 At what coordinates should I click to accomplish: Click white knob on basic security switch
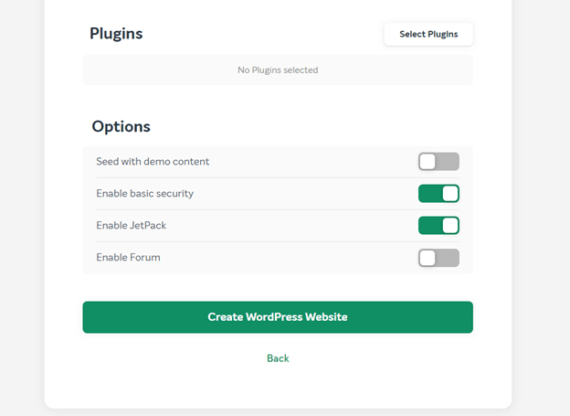pyautogui.click(x=450, y=194)
